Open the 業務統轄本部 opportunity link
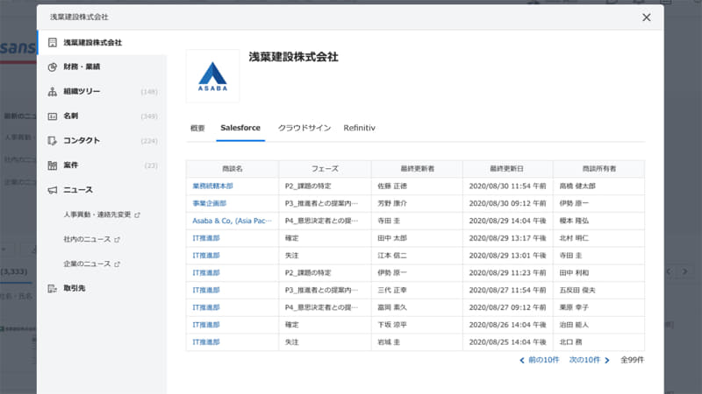Image resolution: width=702 pixels, height=394 pixels. (x=212, y=186)
